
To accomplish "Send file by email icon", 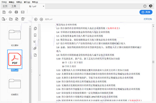I will (23, 12).
